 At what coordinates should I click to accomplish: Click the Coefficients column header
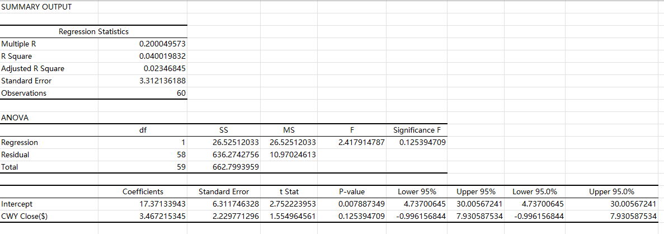click(x=143, y=192)
